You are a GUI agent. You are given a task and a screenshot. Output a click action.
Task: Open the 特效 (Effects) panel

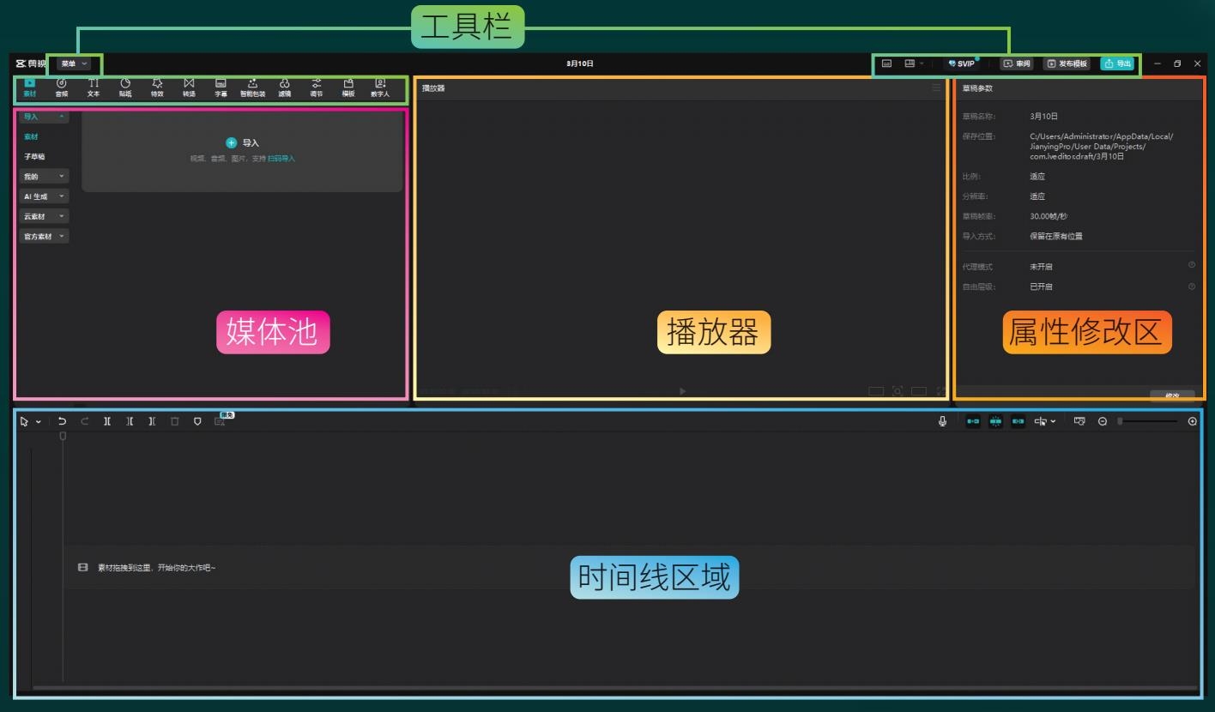coord(157,87)
